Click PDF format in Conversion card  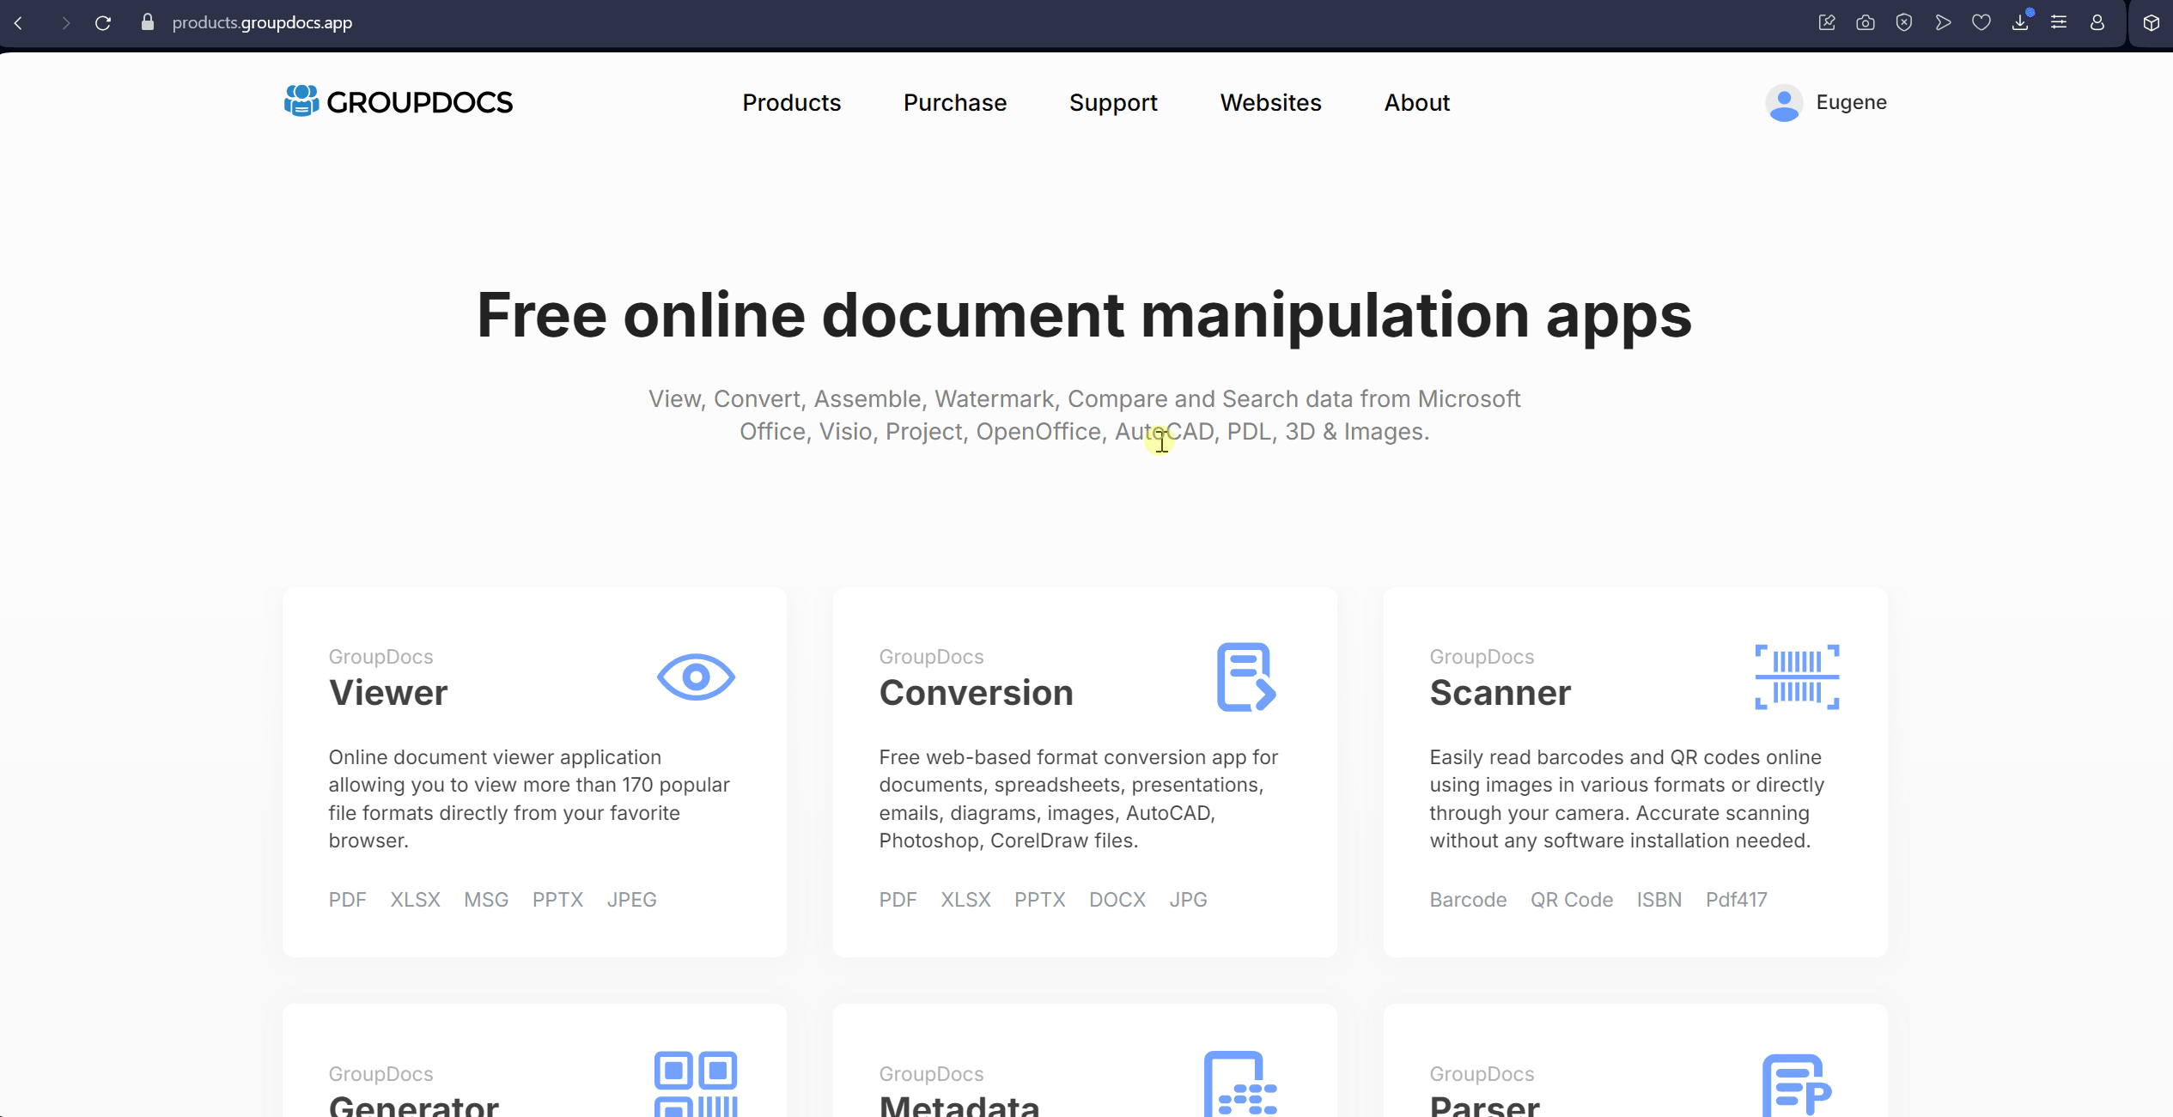898,900
